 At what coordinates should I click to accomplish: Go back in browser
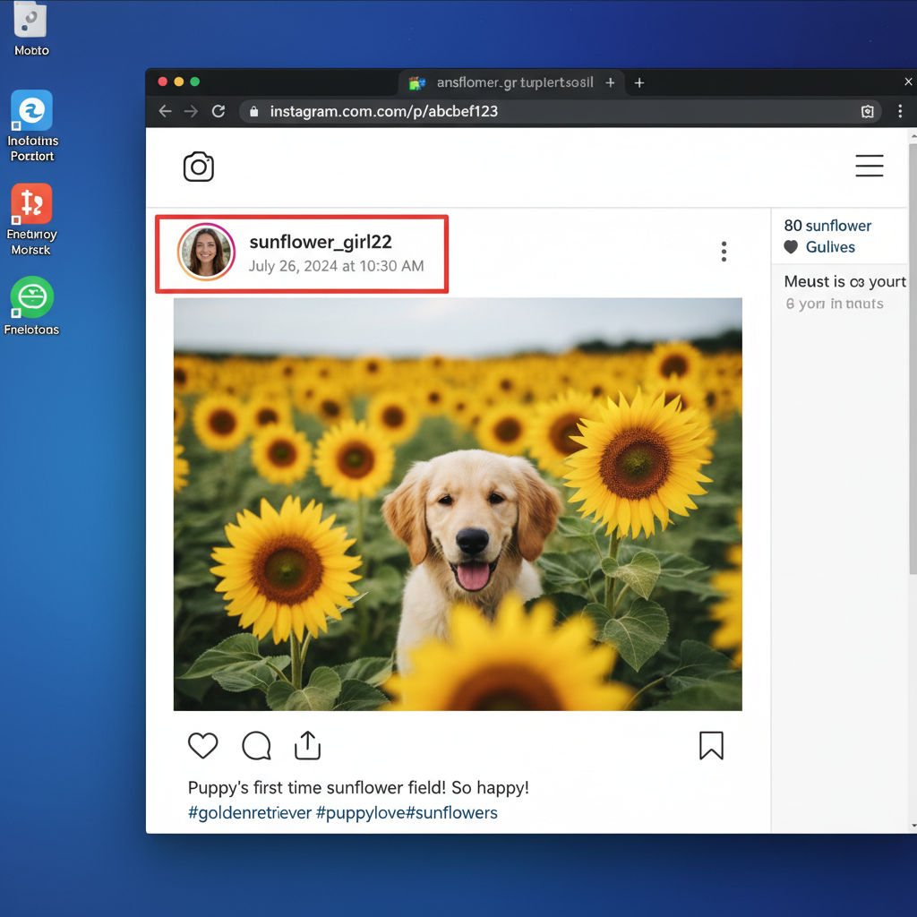(165, 111)
